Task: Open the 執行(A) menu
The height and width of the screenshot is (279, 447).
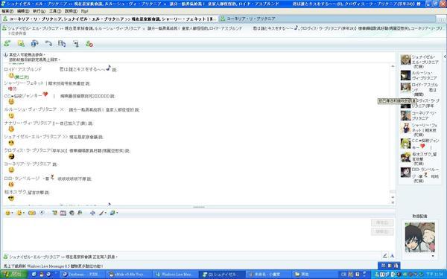Action: [x=39, y=11]
